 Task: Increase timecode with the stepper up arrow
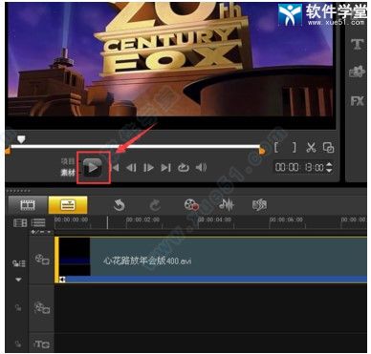pyautogui.click(x=330, y=164)
